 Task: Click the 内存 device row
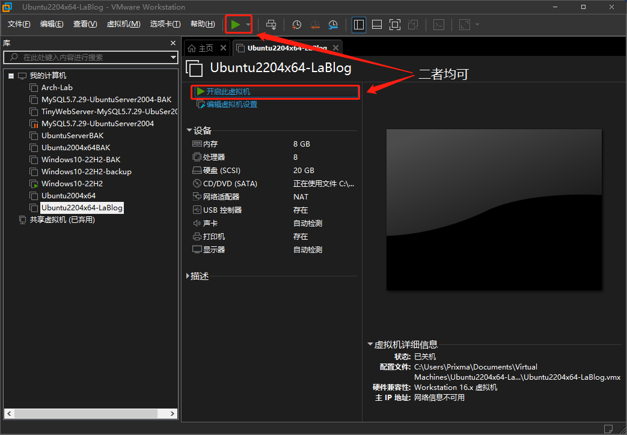coord(274,144)
